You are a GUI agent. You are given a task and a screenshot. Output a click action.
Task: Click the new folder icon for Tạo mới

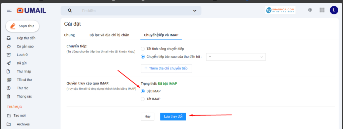[x=9, y=116]
